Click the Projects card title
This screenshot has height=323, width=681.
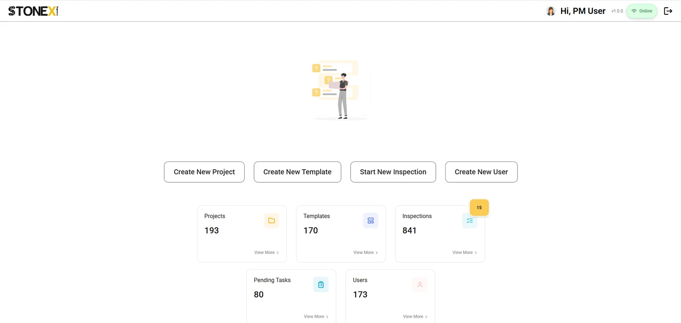215,216
